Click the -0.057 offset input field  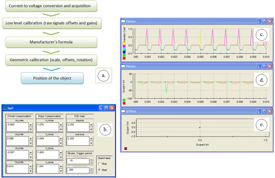(18, 155)
